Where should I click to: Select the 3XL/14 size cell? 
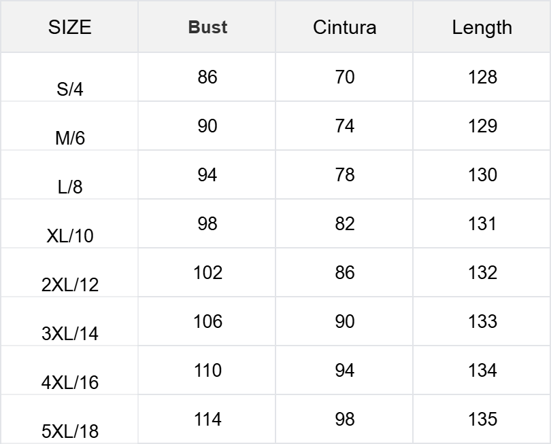pyautogui.click(x=69, y=333)
